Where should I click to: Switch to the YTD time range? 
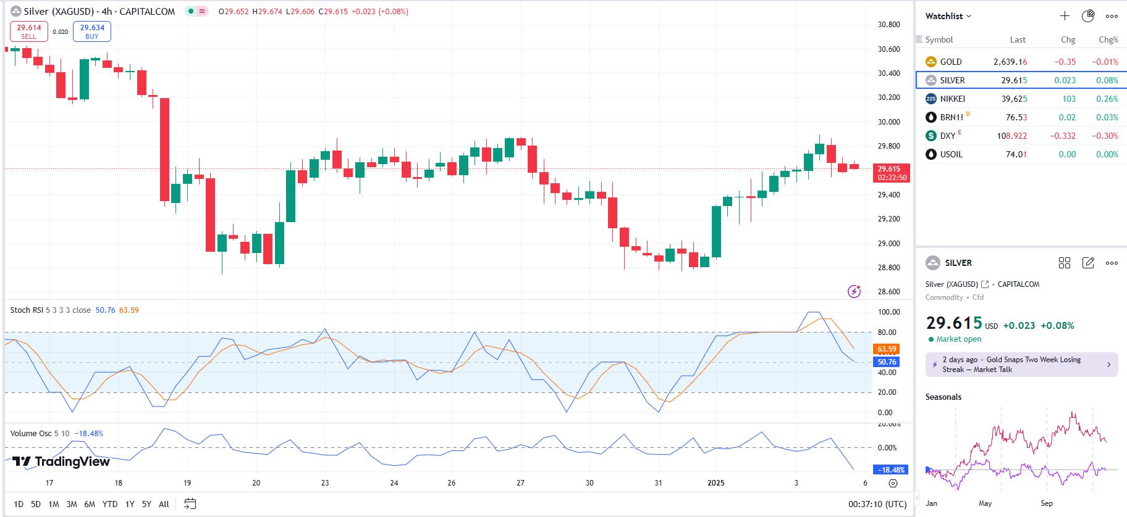click(110, 504)
